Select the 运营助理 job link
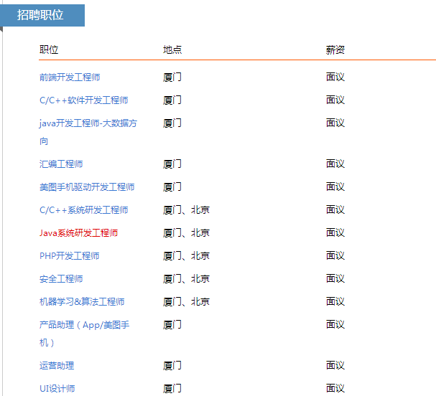This screenshot has height=396, width=436. [x=57, y=365]
